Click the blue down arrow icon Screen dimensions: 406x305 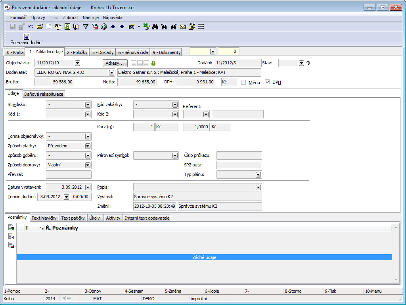click(122, 27)
